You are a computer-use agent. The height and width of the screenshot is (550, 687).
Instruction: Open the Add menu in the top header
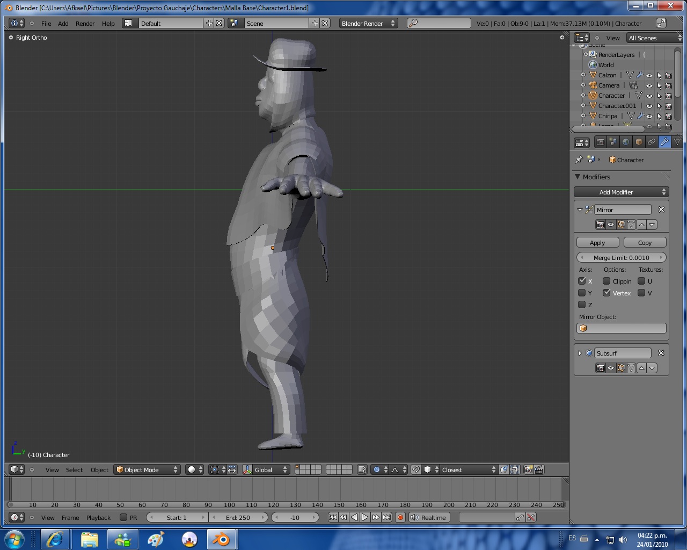(63, 23)
